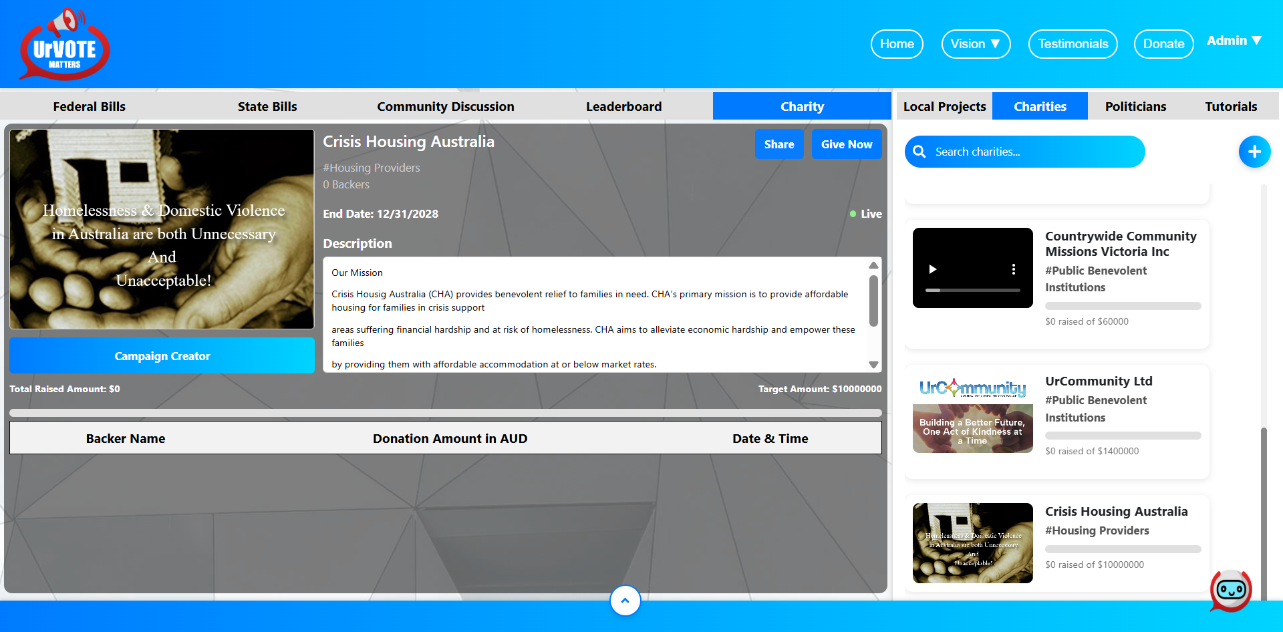
Task: Click Countrywide Missions funding progress bar
Action: click(1123, 306)
